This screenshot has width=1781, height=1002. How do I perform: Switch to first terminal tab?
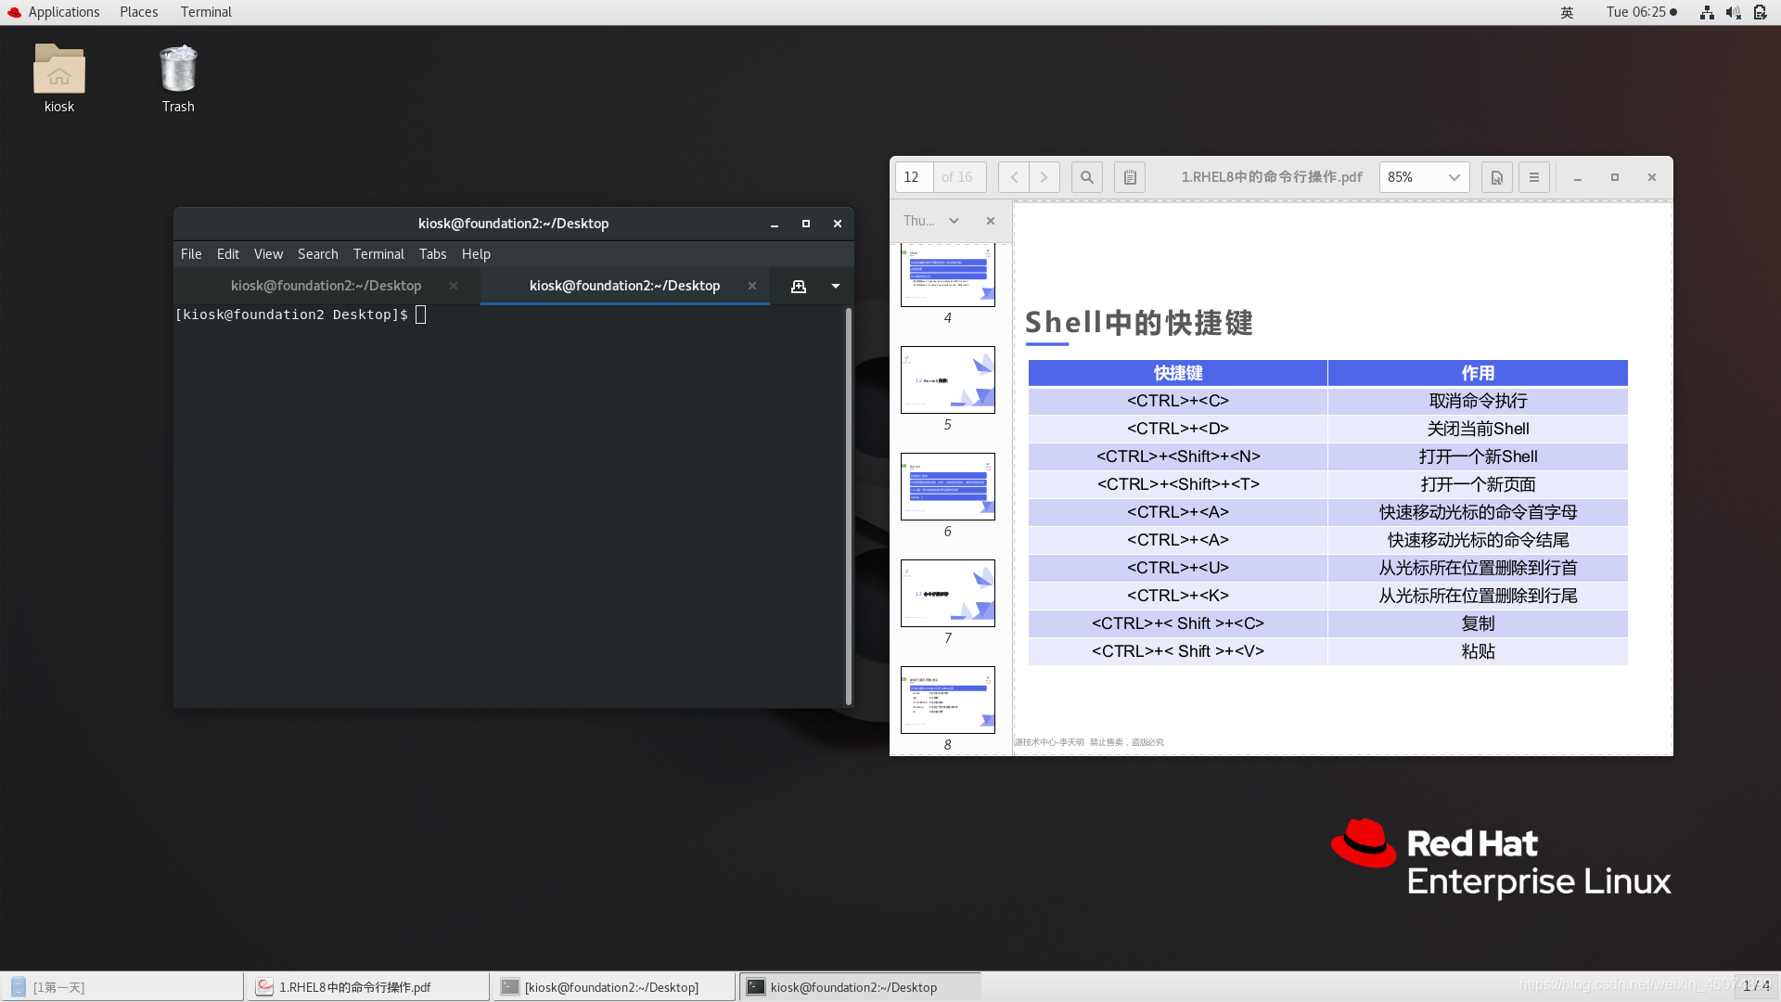327,285
